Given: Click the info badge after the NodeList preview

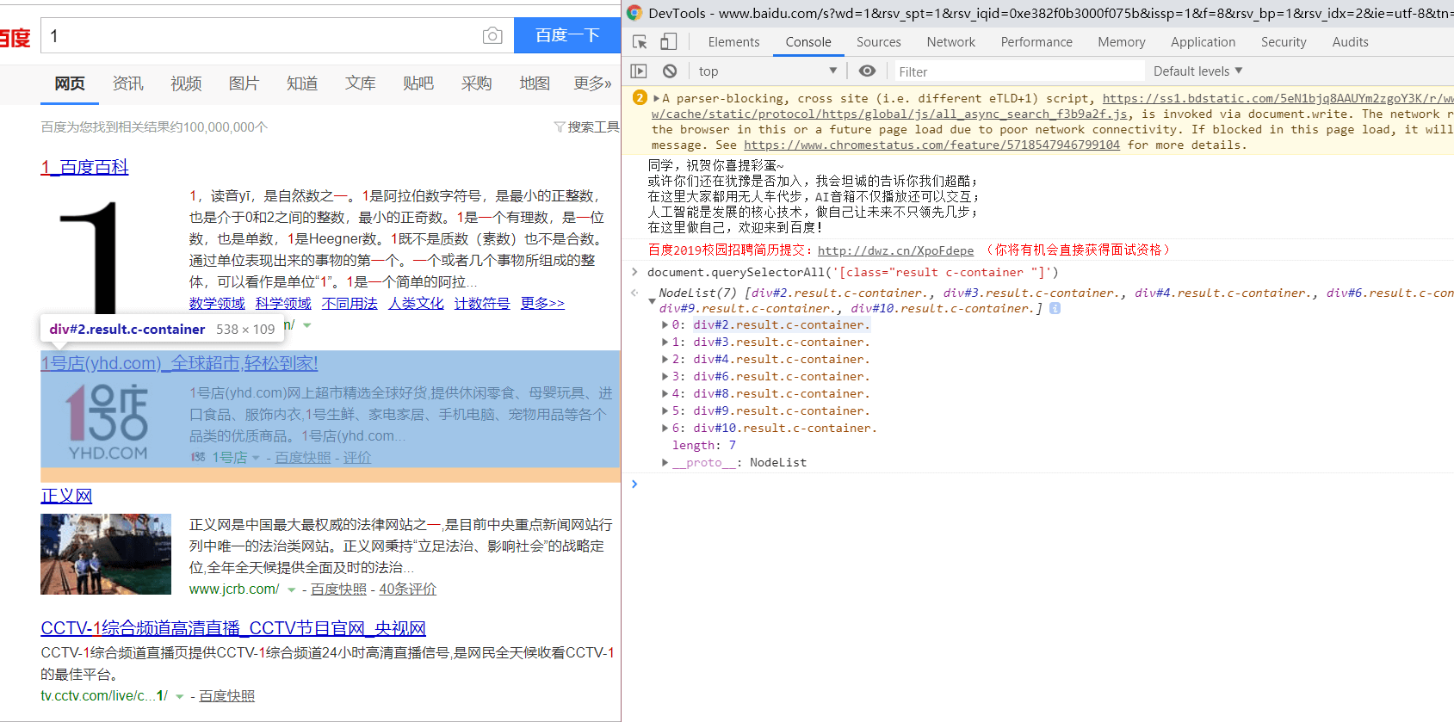Looking at the screenshot, I should coord(1055,308).
